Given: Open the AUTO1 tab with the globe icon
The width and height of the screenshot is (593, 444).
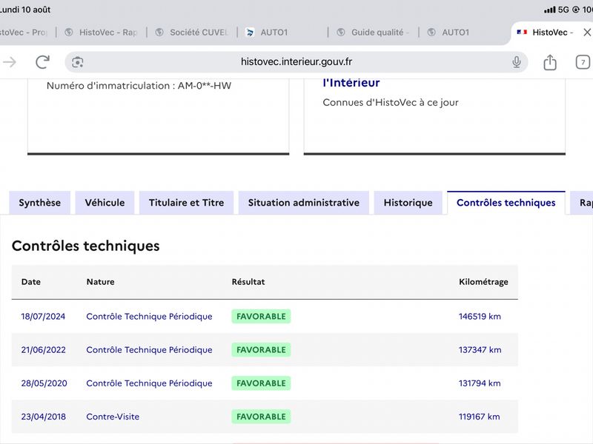Looking at the screenshot, I should coord(465,33).
